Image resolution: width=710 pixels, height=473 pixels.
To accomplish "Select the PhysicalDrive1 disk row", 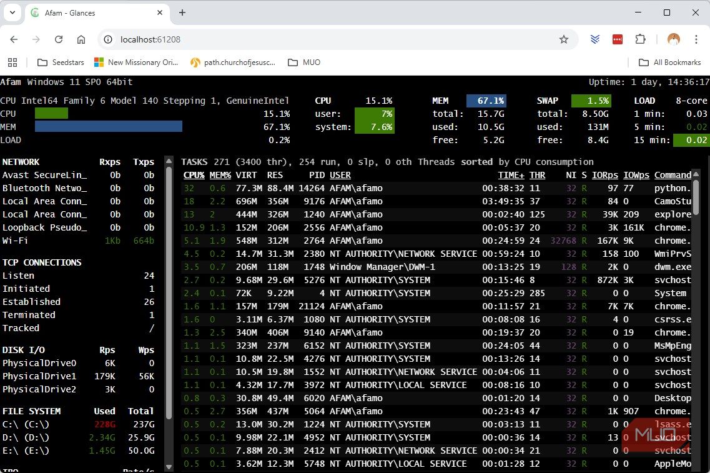I will click(78, 376).
